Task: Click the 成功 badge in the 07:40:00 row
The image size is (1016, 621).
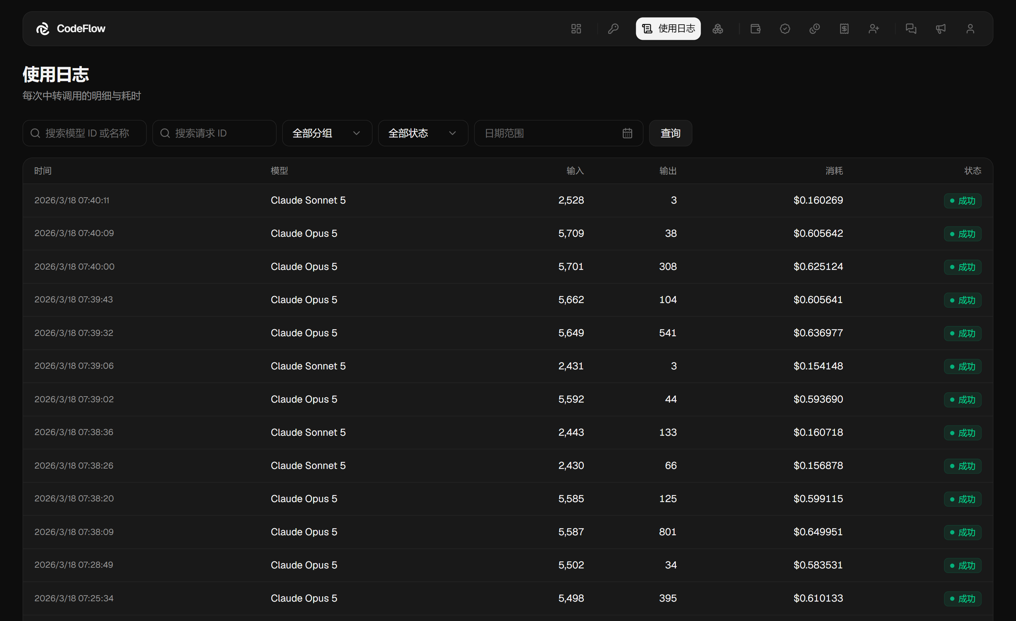Action: (x=962, y=267)
